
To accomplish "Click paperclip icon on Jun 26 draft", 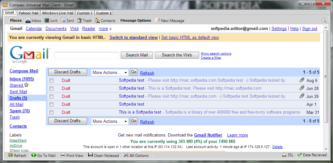I will [302, 96].
